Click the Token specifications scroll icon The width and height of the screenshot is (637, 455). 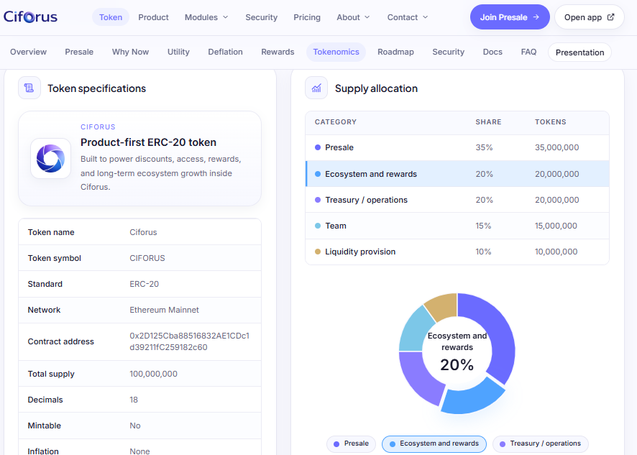[x=29, y=88]
